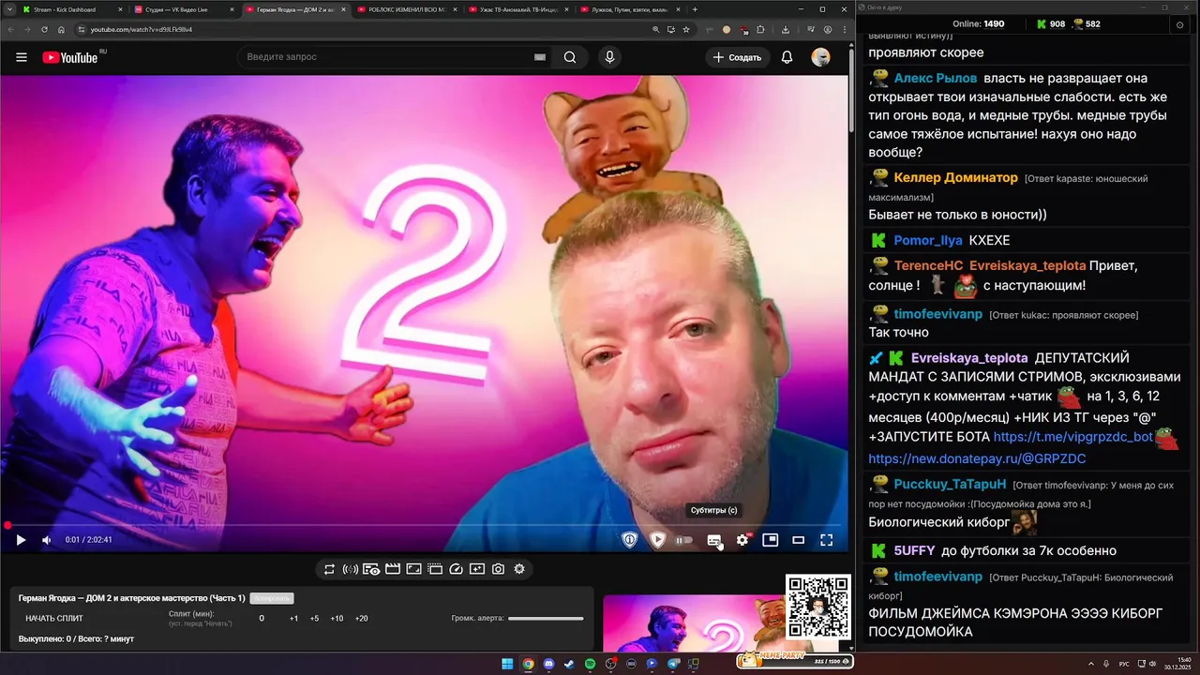The width and height of the screenshot is (1200, 675).
Task: Open browser downloads icon
Action: [x=787, y=29]
